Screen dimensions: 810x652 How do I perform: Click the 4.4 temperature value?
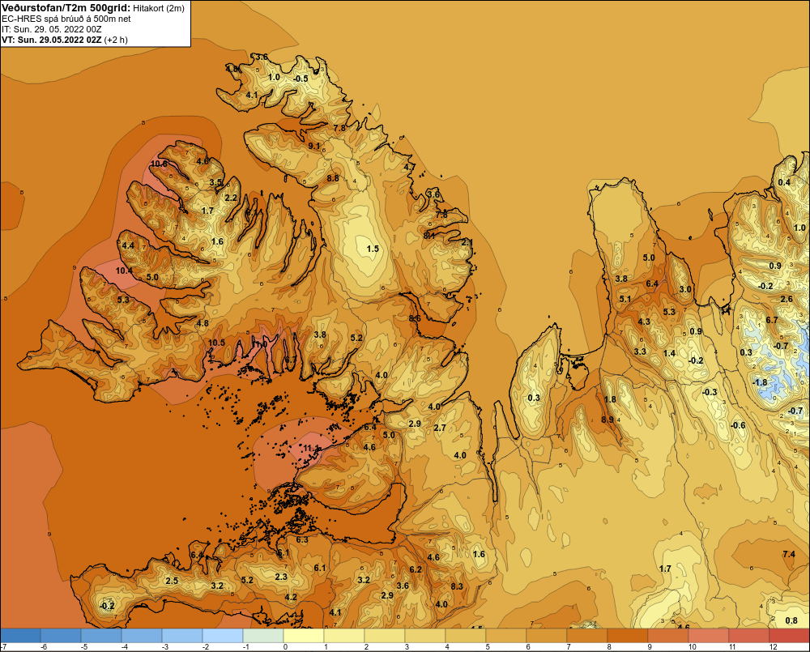128,245
